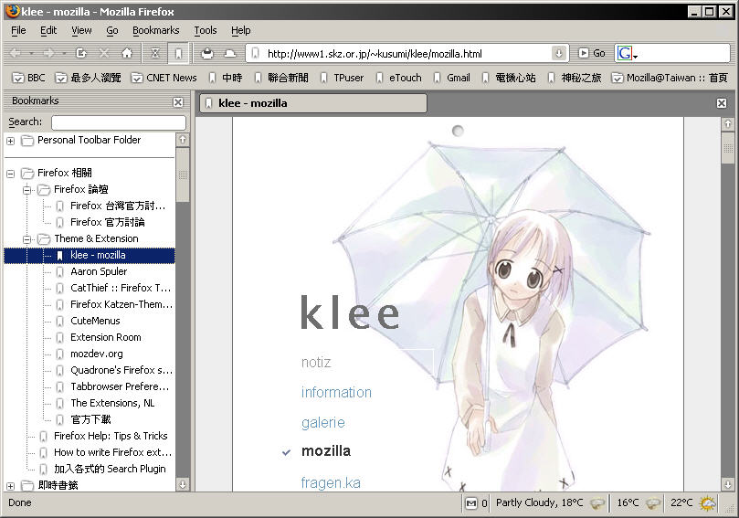This screenshot has height=518, width=739.
Task: Collapse the Theme & Extension folder
Action: pyautogui.click(x=27, y=239)
